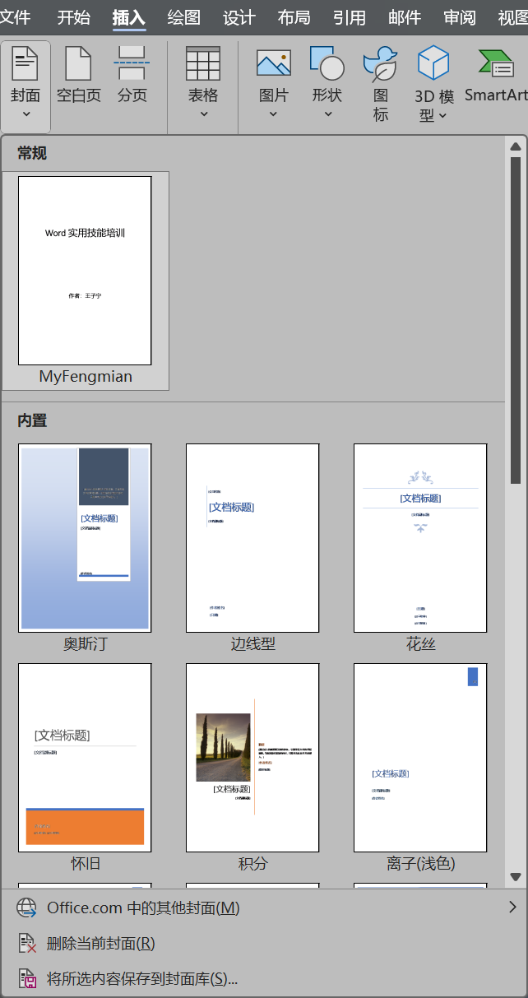The width and height of the screenshot is (528, 998).
Task: Click the globe icon beside Office.com covers
Action: pyautogui.click(x=27, y=907)
